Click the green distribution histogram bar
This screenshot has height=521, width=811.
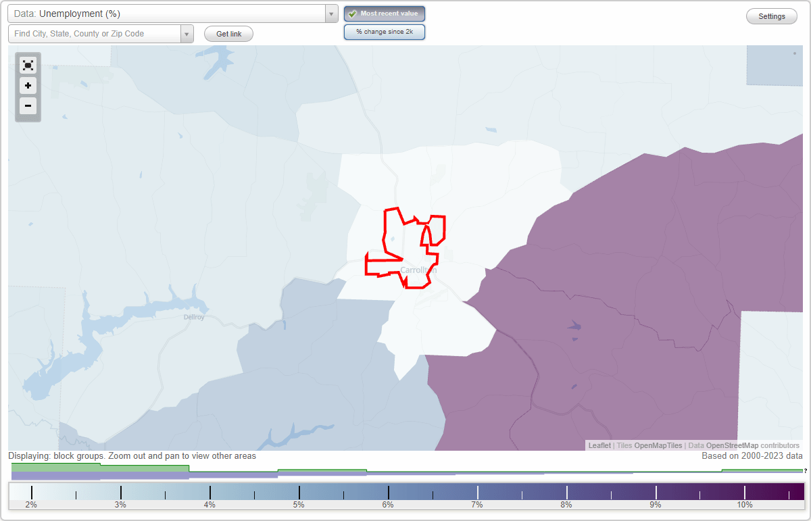point(54,468)
